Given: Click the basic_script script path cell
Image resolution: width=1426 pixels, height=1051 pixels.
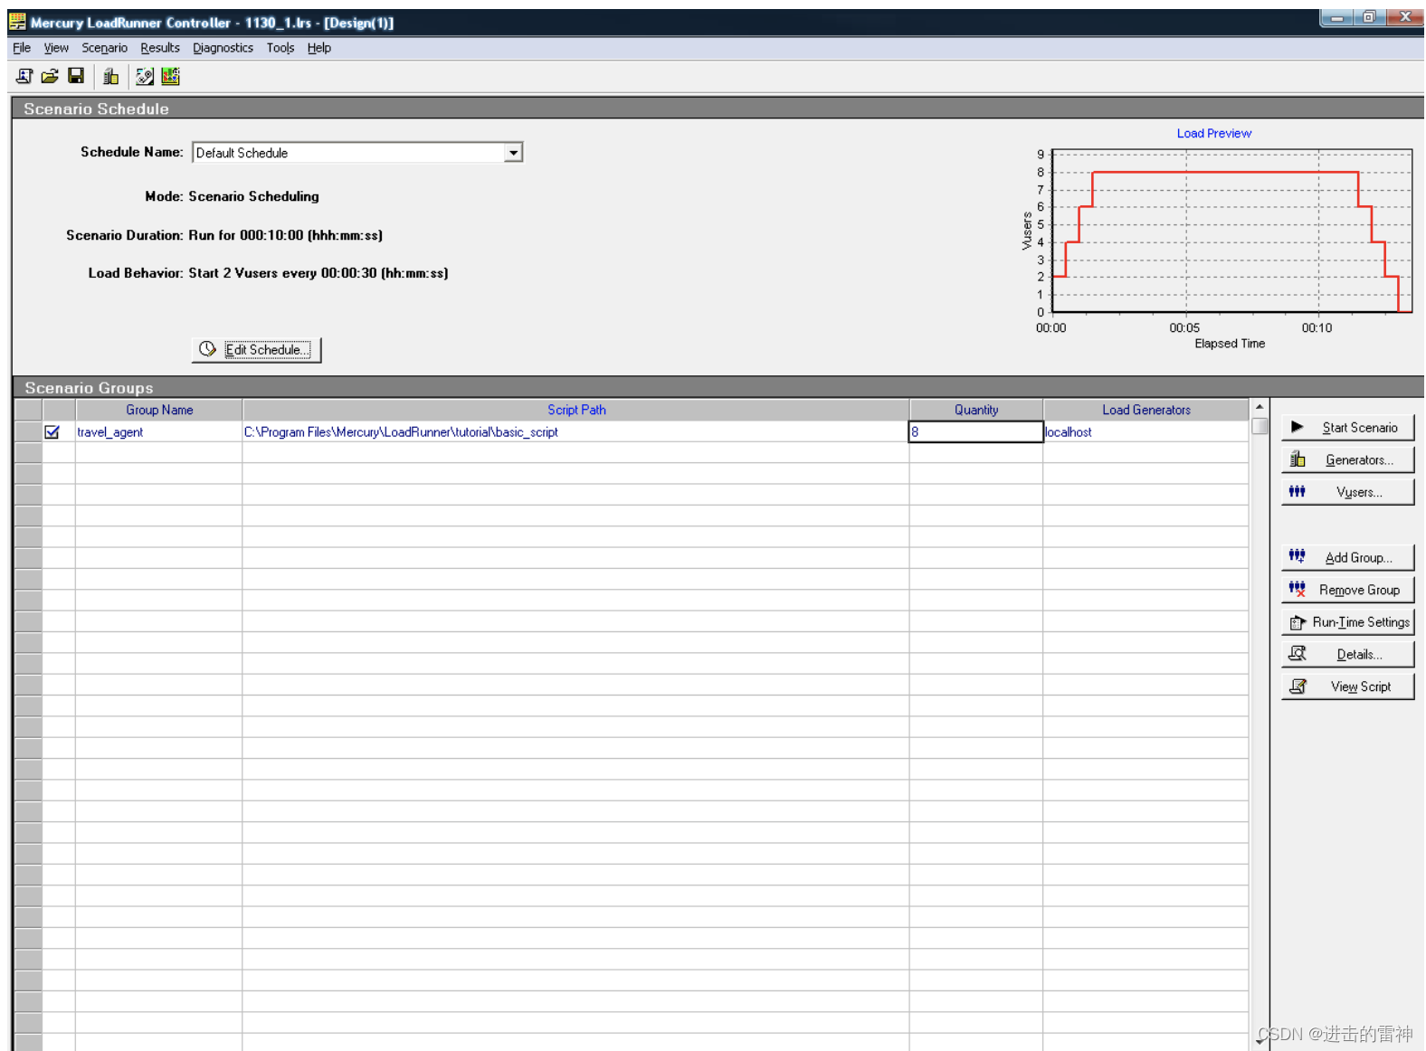Looking at the screenshot, I should 576,431.
